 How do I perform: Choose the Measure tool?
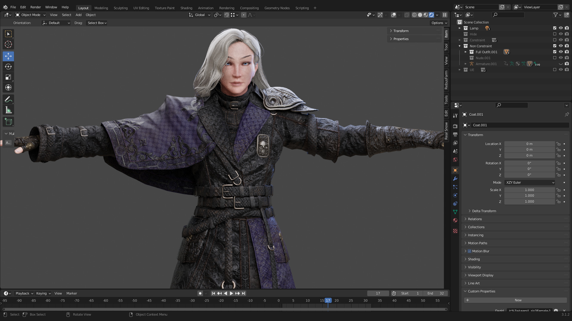click(x=8, y=110)
